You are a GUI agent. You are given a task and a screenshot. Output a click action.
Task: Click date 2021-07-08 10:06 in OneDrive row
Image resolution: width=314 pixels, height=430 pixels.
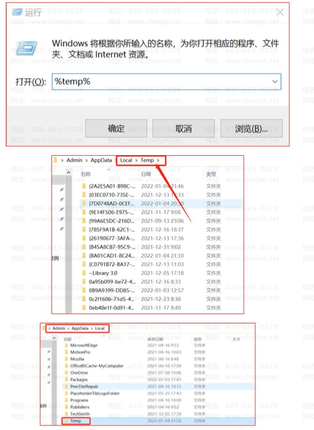click(164, 373)
